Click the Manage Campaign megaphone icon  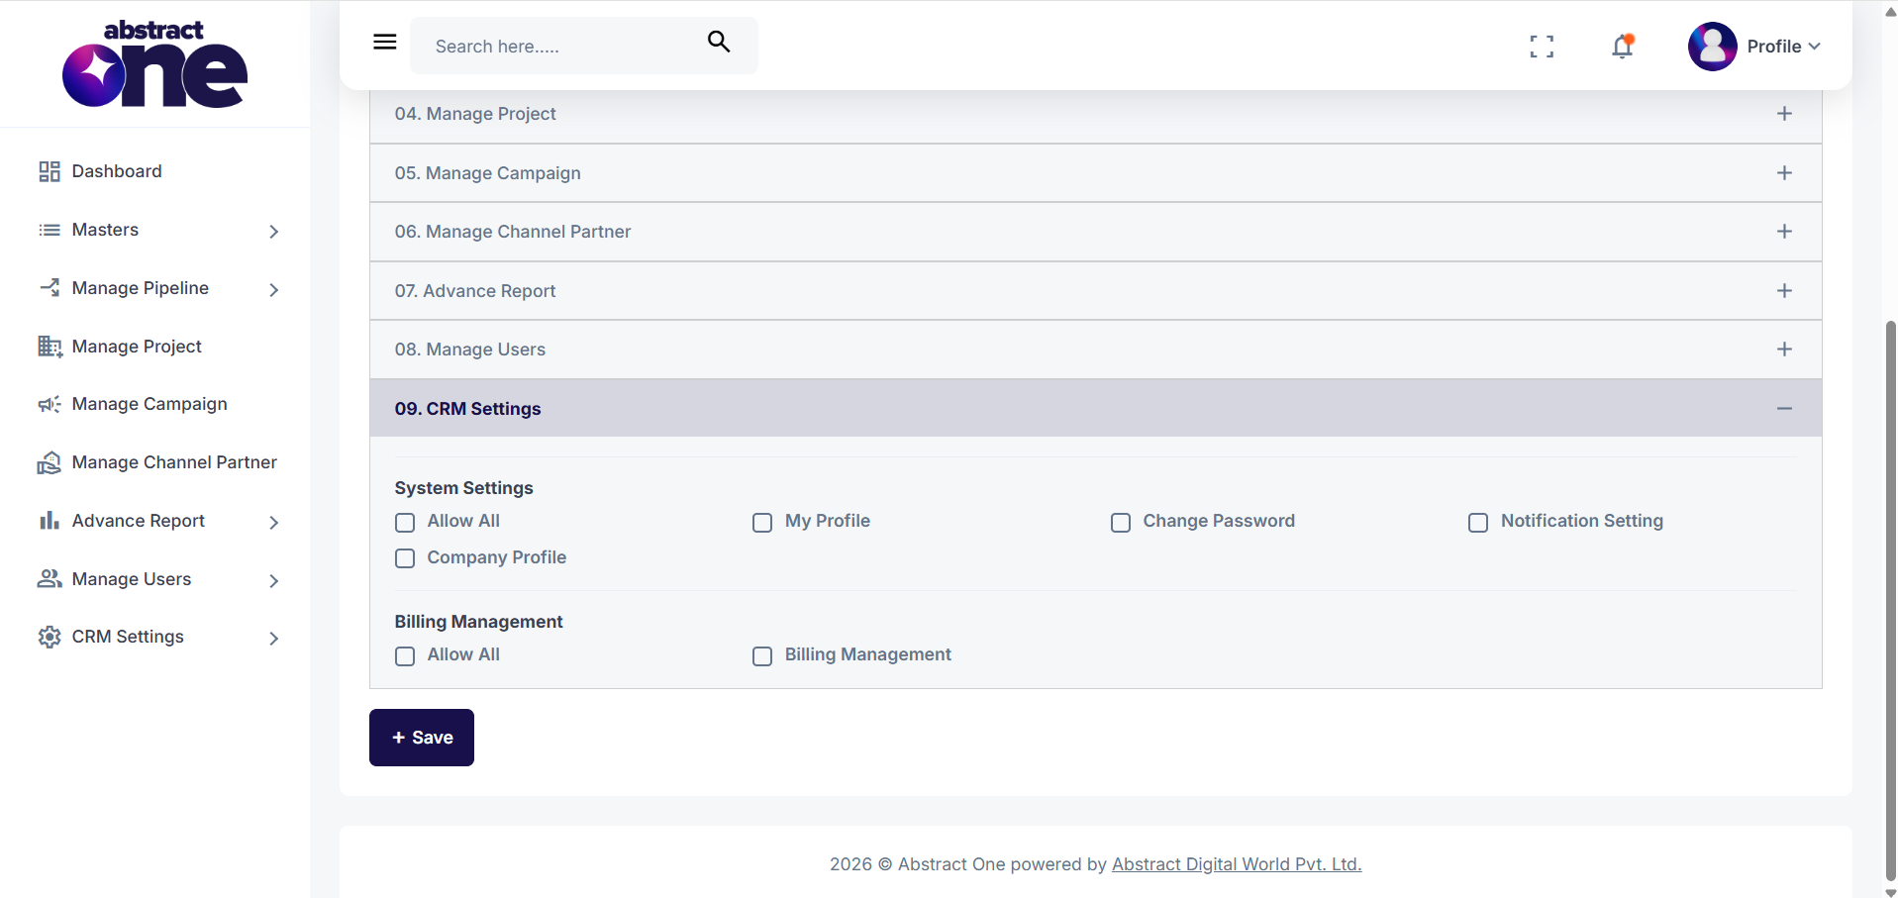[50, 404]
